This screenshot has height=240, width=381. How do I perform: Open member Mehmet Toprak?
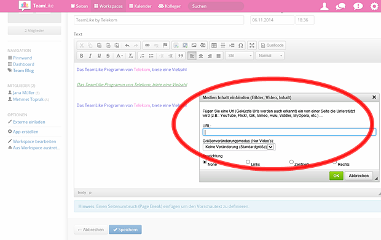28,100
